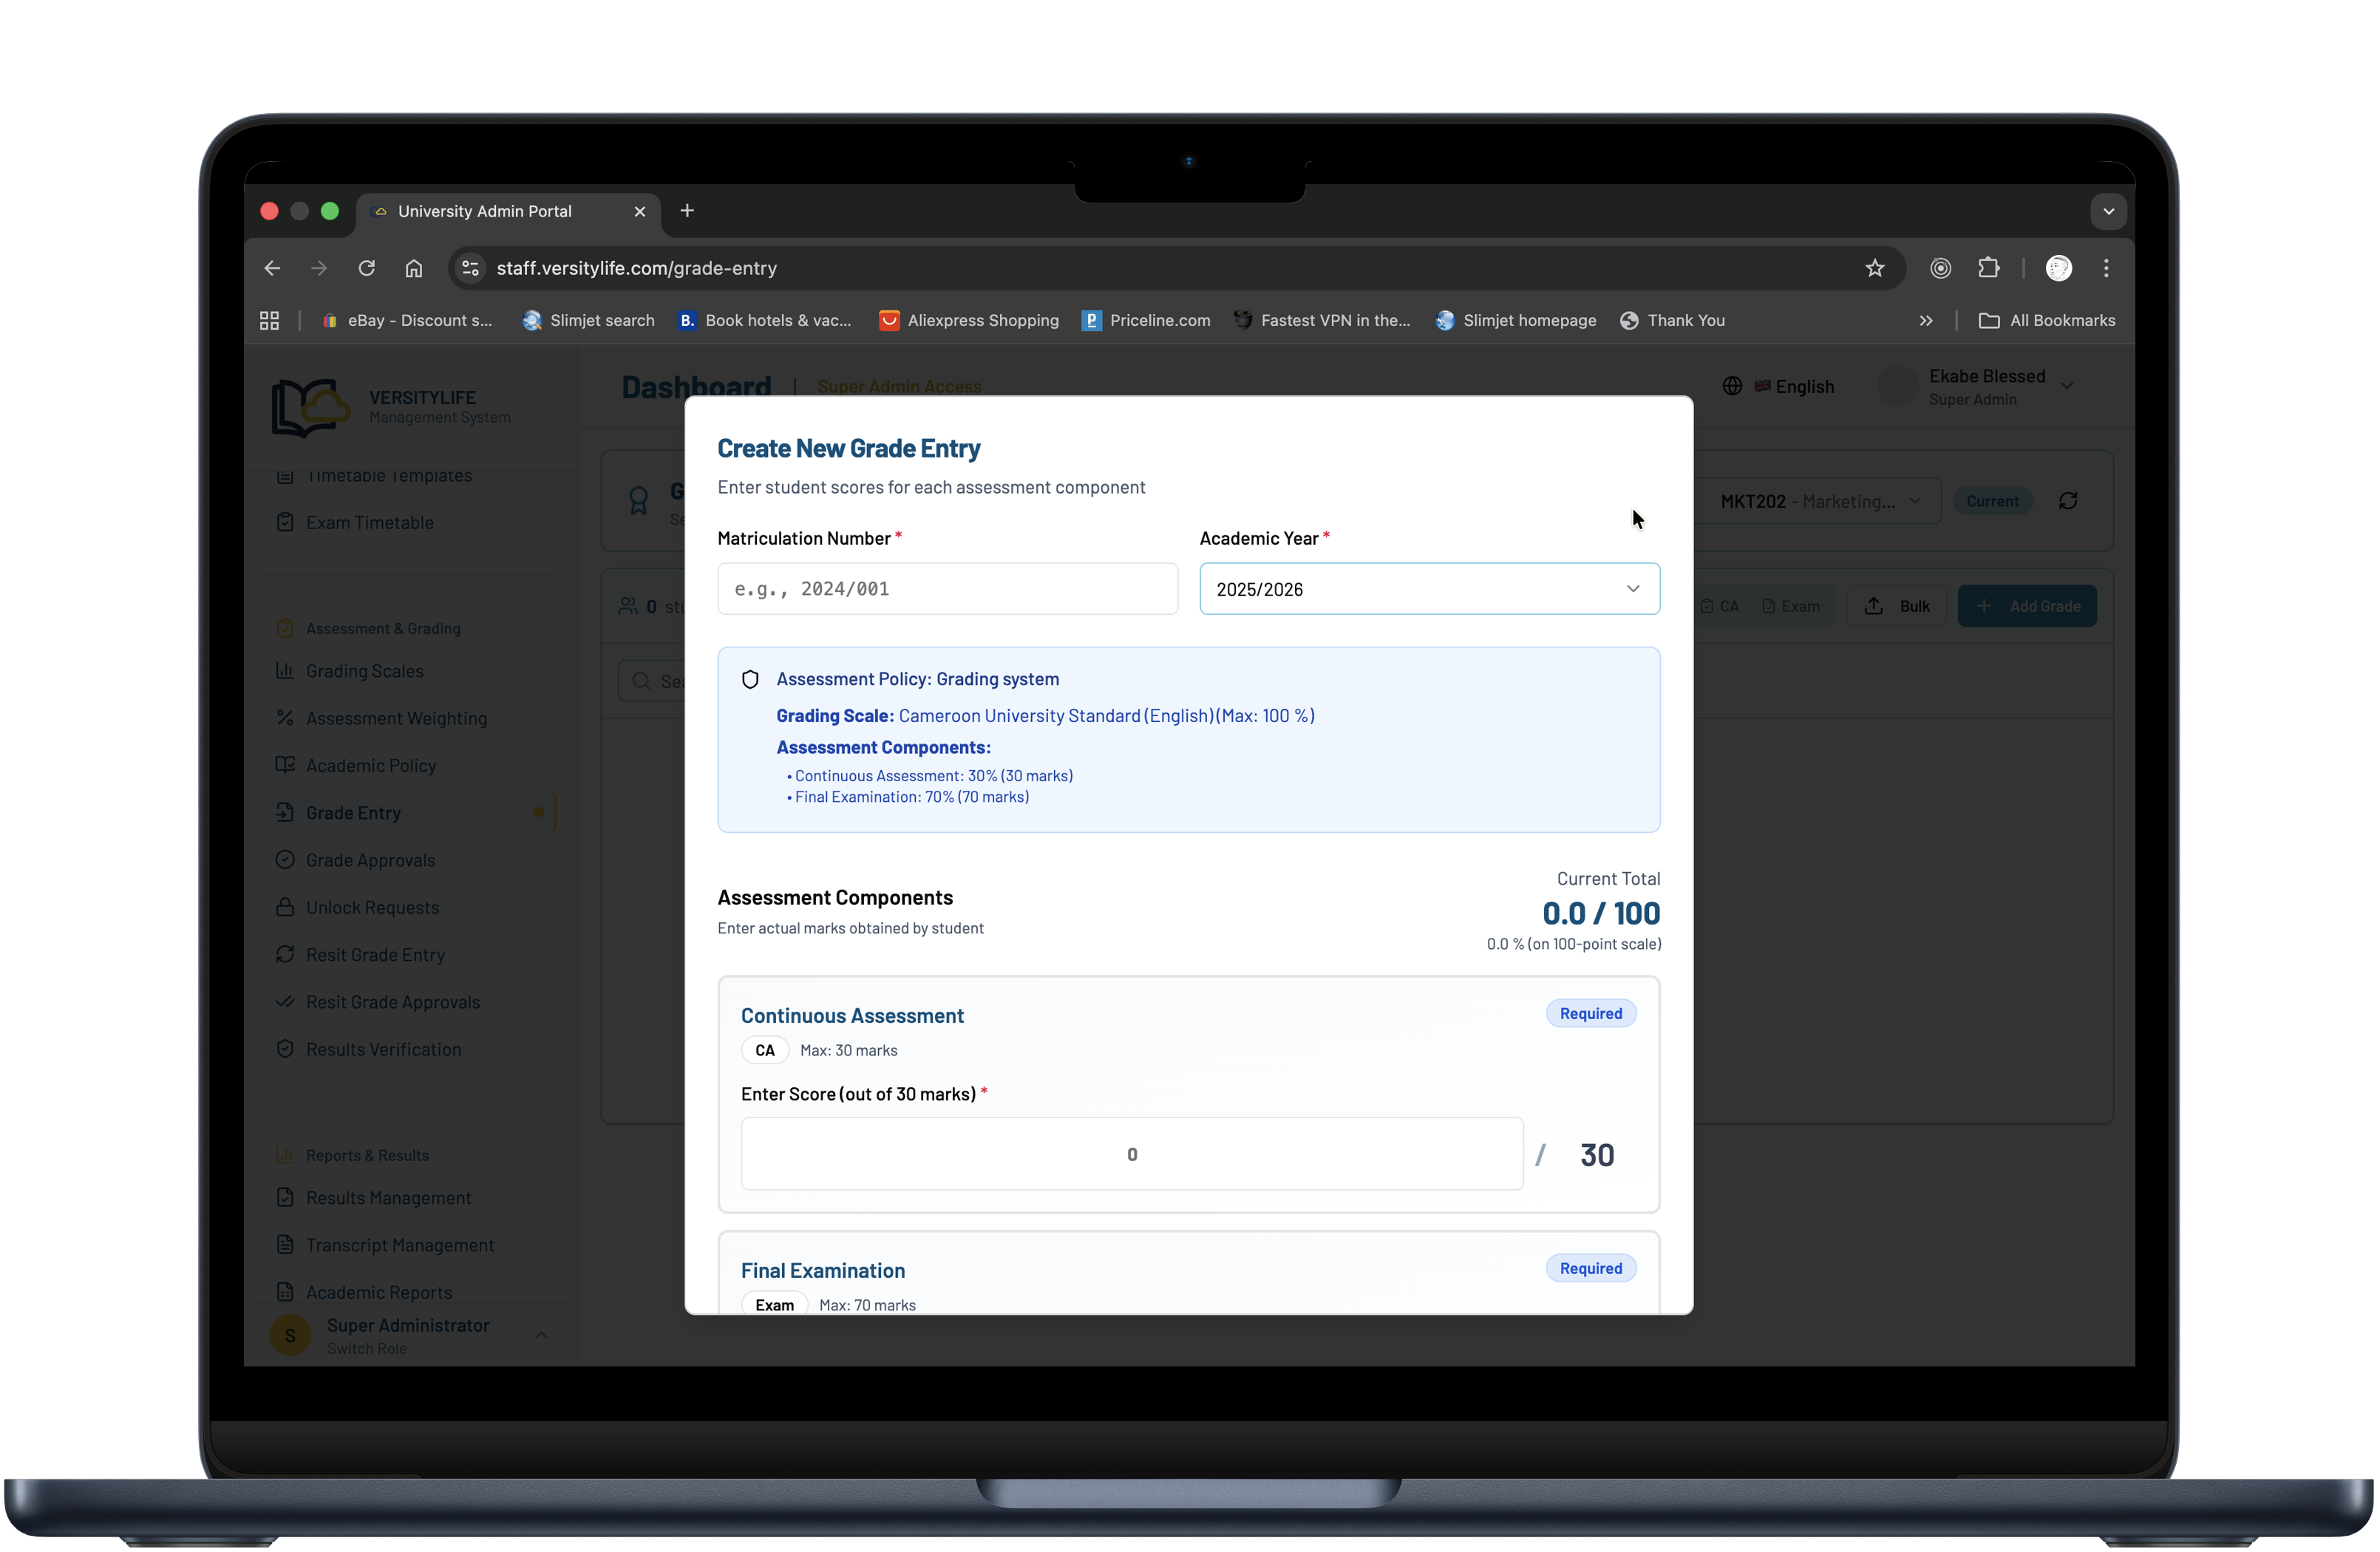
Task: Expand the Academic Year dropdown
Action: (x=1428, y=589)
